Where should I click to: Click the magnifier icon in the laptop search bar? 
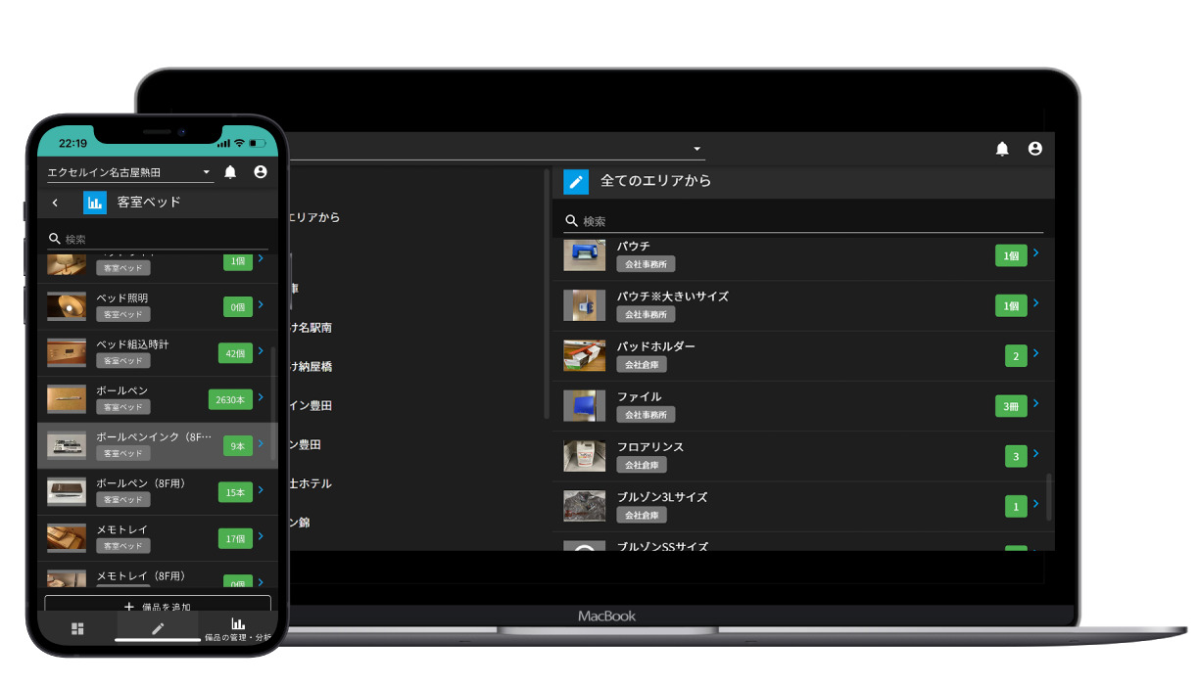click(x=572, y=220)
